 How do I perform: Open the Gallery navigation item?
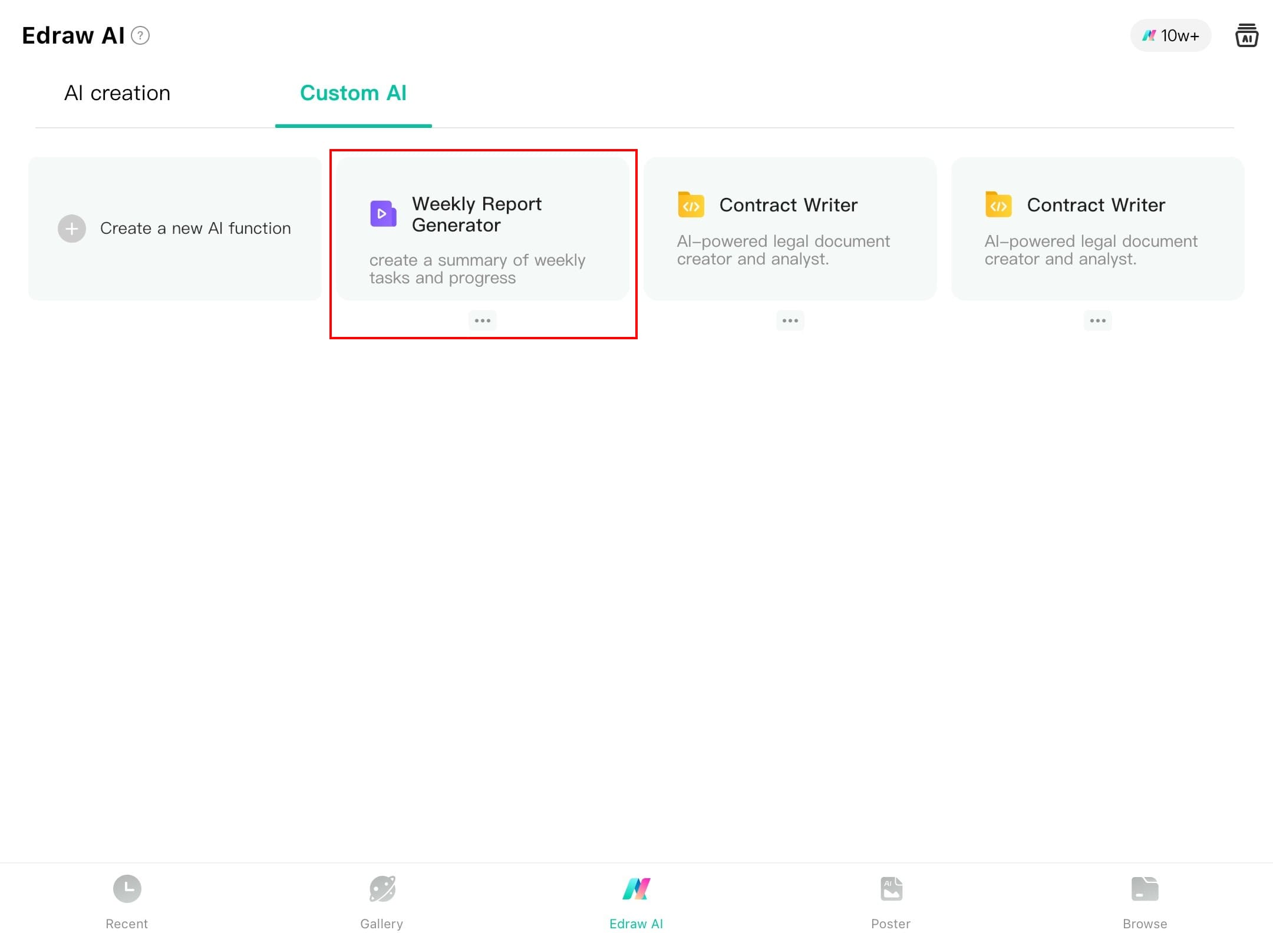pos(382,900)
